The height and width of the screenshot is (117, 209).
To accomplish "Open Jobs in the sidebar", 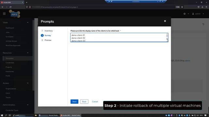I will 8,32.
